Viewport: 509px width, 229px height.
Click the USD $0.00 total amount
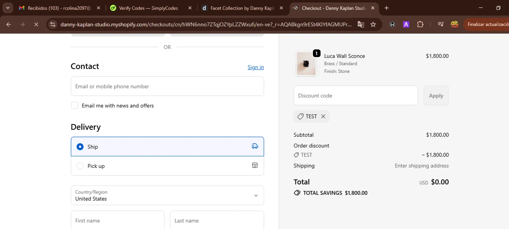point(434,182)
